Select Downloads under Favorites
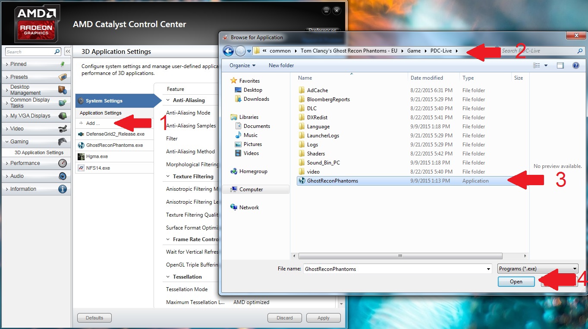 (x=256, y=99)
